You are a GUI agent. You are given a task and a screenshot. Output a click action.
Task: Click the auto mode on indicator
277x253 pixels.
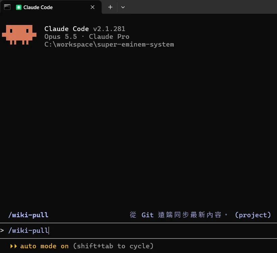coord(44,246)
